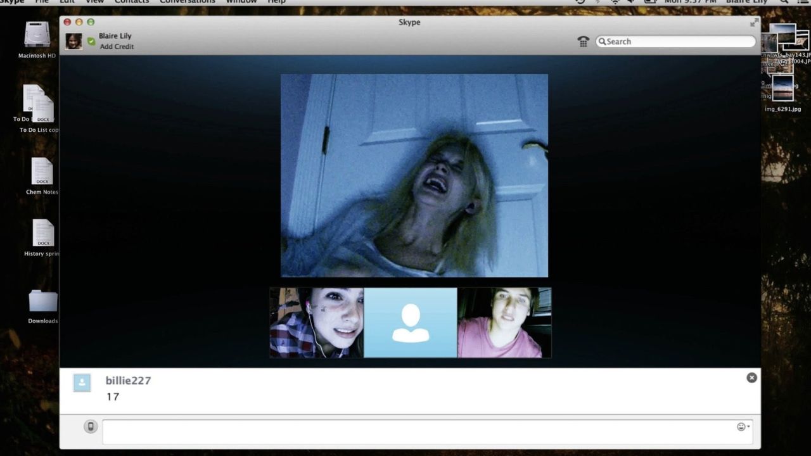Click billie227's small avatar icon
This screenshot has height=456, width=811.
click(82, 383)
